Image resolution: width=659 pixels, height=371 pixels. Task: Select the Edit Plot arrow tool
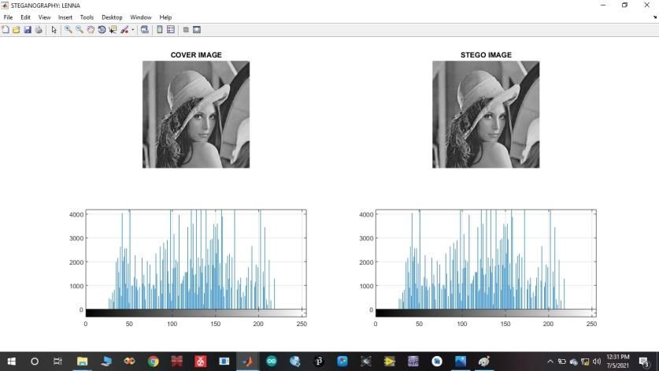click(x=54, y=30)
